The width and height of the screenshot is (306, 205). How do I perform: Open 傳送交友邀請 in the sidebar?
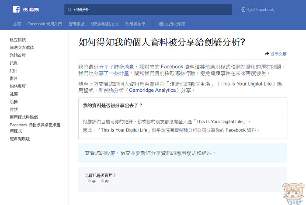click(x=22, y=48)
